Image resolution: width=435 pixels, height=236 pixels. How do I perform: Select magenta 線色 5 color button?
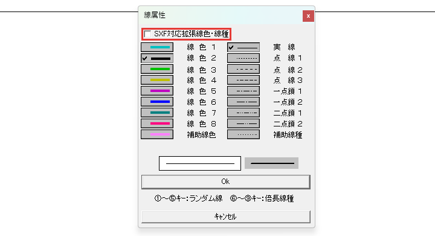157,91
